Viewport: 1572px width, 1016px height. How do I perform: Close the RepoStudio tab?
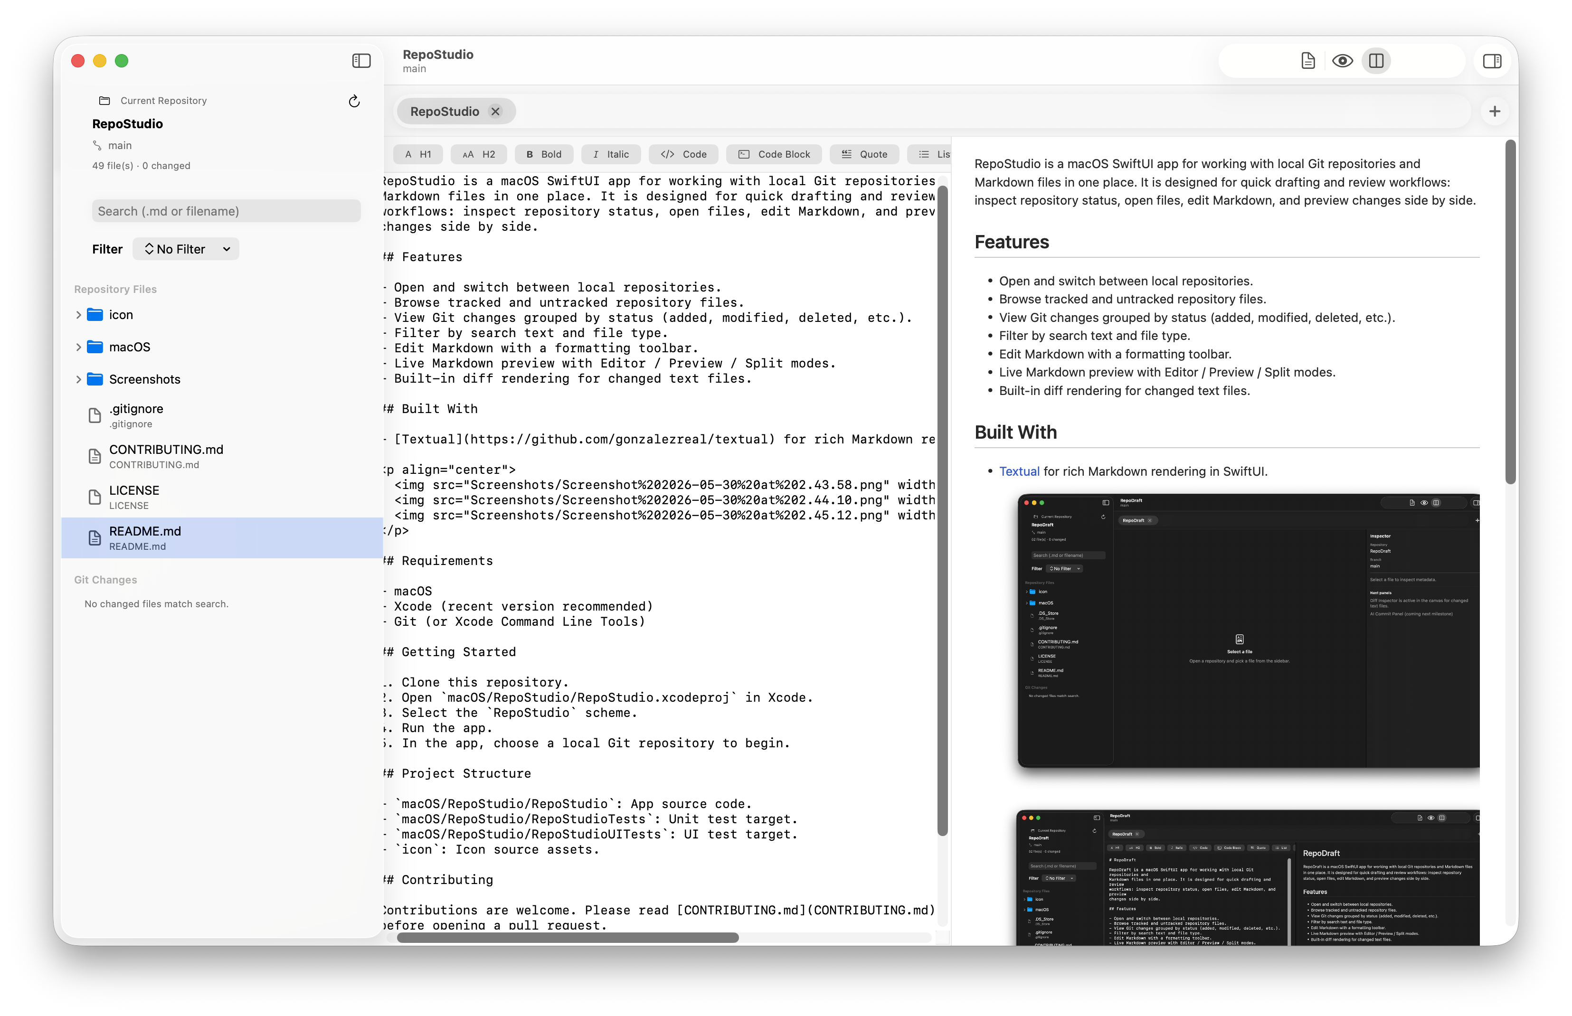(495, 112)
